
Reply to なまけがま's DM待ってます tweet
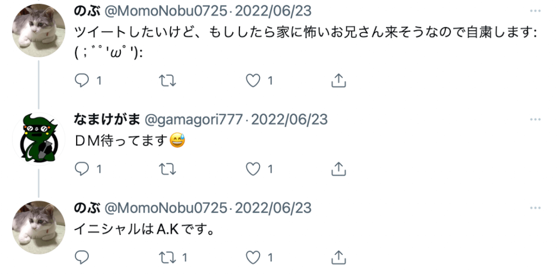[x=82, y=169]
